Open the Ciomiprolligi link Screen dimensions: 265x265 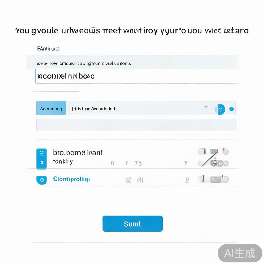click(x=71, y=179)
